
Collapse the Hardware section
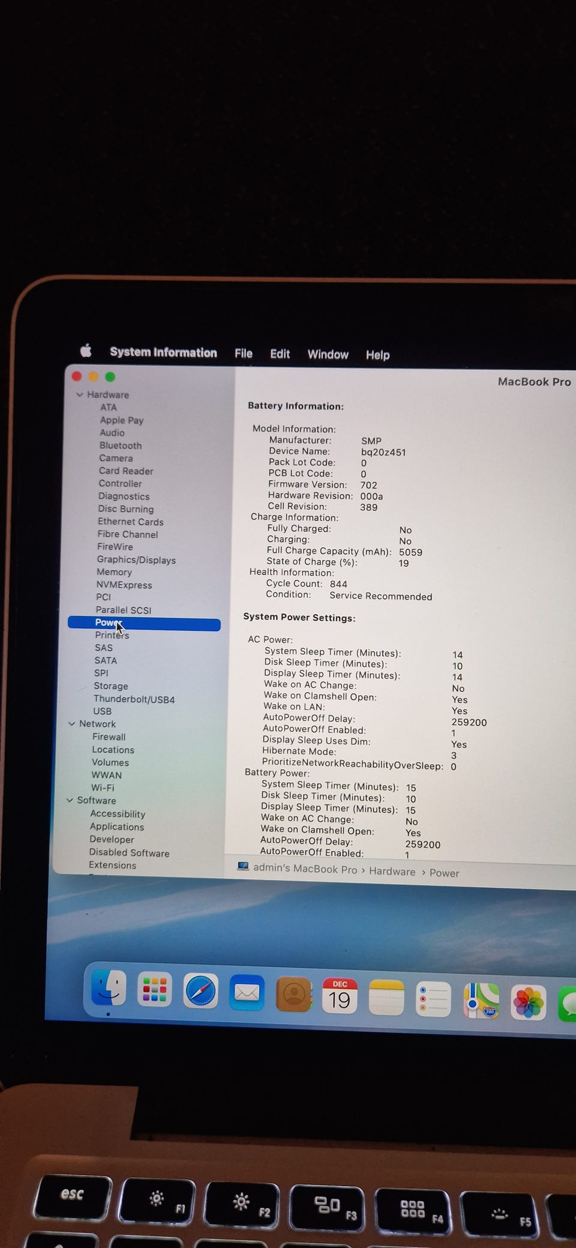80,395
